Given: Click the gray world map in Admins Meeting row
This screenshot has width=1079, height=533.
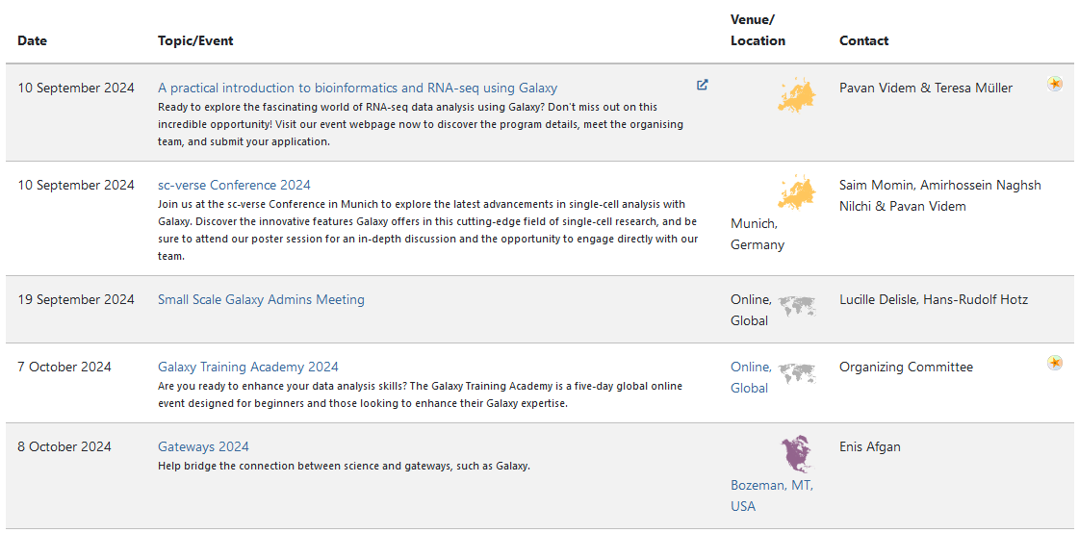Looking at the screenshot, I should [x=797, y=305].
